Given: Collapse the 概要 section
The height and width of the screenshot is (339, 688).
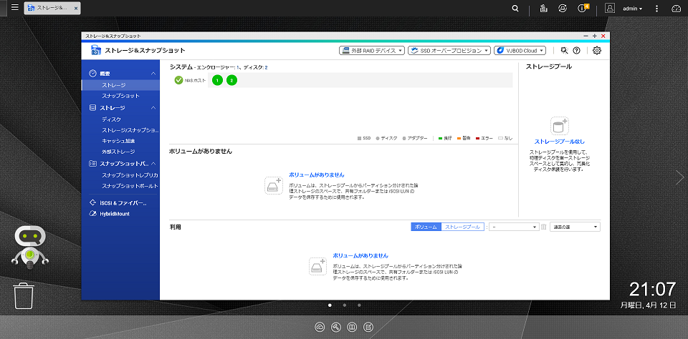Looking at the screenshot, I should 153,73.
